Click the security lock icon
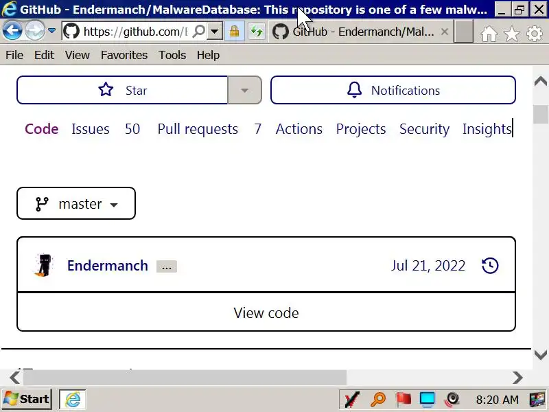The image size is (549, 412). point(234,32)
